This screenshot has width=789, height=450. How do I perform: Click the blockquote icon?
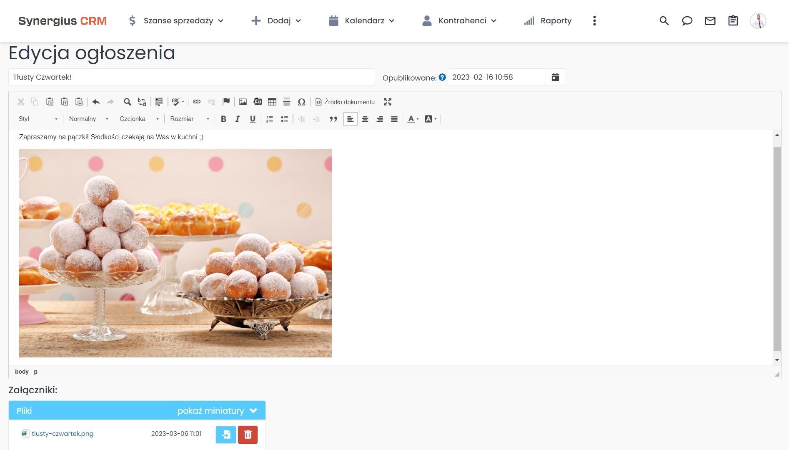pos(333,119)
